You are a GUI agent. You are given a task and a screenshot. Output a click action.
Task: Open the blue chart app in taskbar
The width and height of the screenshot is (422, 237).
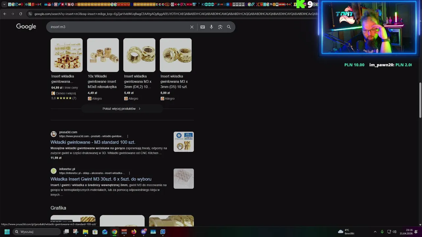[x=153, y=232]
